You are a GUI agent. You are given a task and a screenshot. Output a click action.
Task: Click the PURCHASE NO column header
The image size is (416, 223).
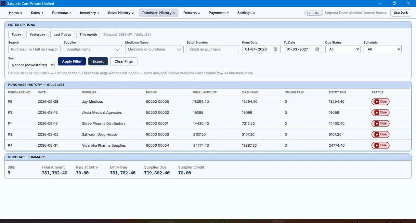tap(19, 92)
